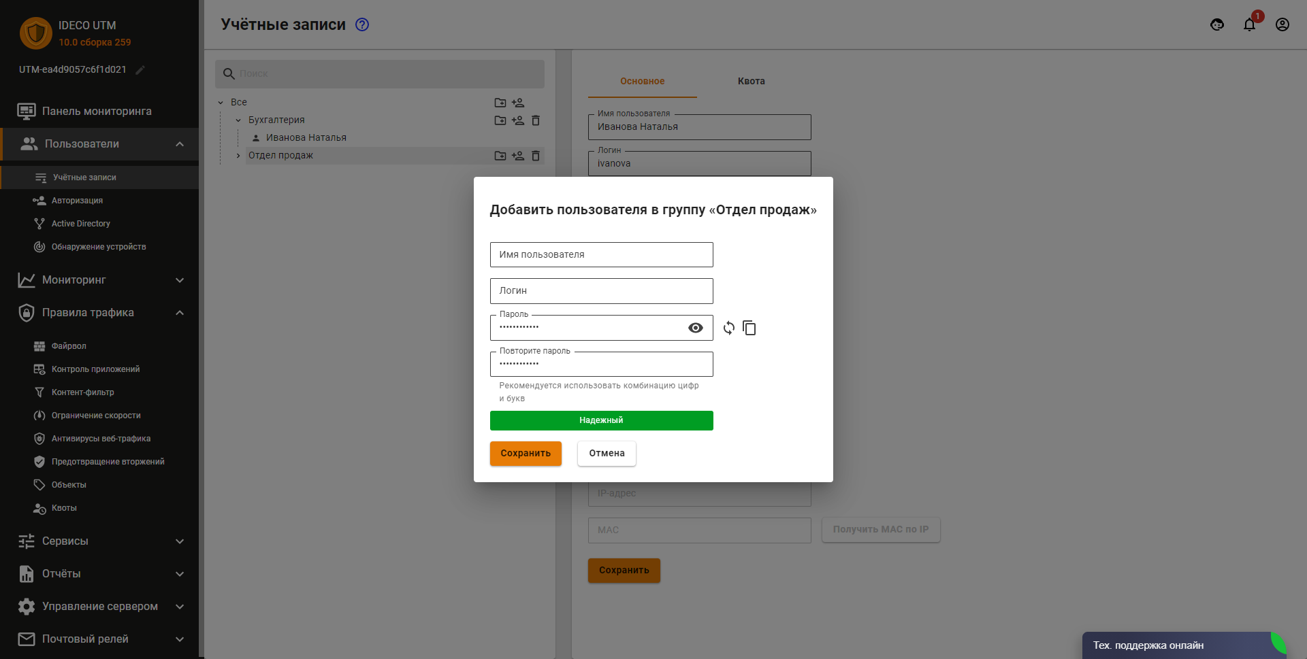Add a subgroup to Отдел продаж
Screen dimensions: 1307x659
click(500, 156)
